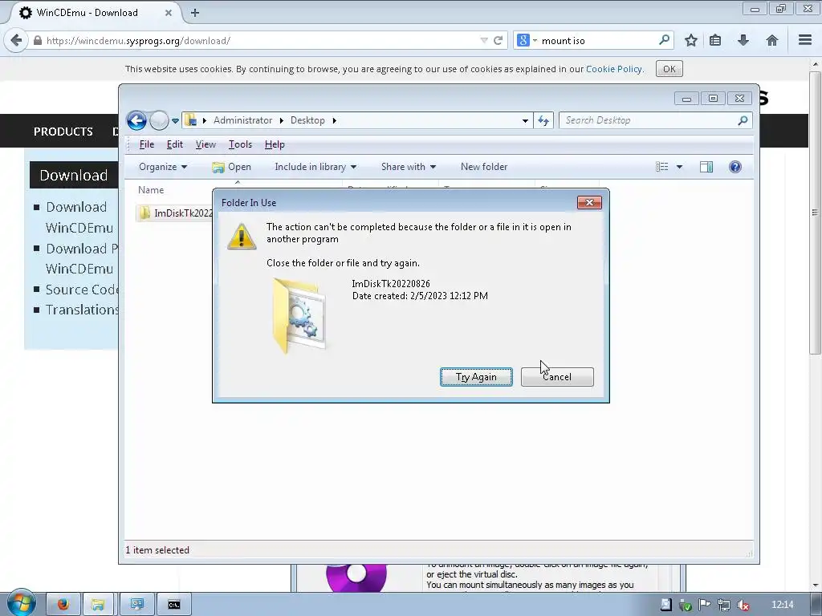This screenshot has width=822, height=616.
Task: Refresh the Explorer folder view
Action: 543,121
